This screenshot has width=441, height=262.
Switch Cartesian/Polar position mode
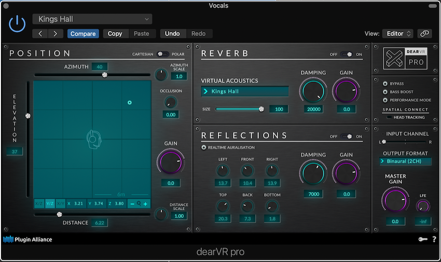click(162, 54)
